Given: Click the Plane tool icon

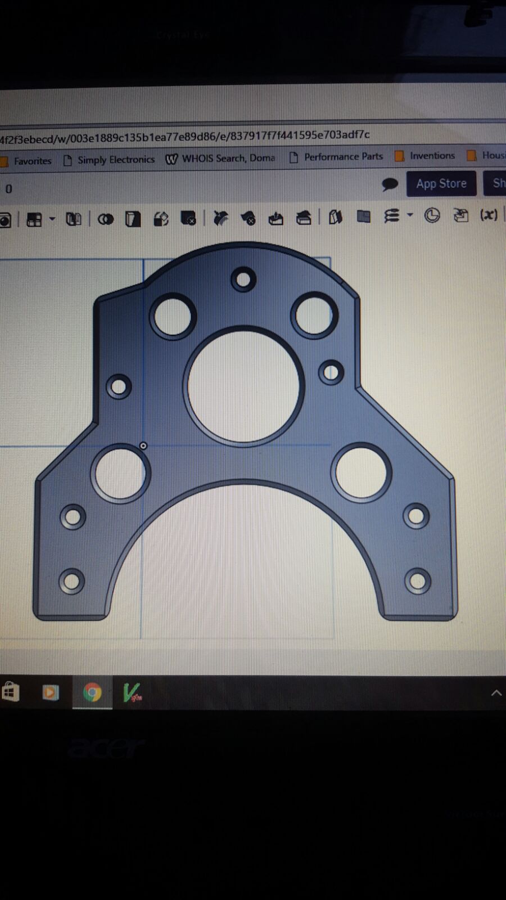Looking at the screenshot, I should click(x=363, y=217).
